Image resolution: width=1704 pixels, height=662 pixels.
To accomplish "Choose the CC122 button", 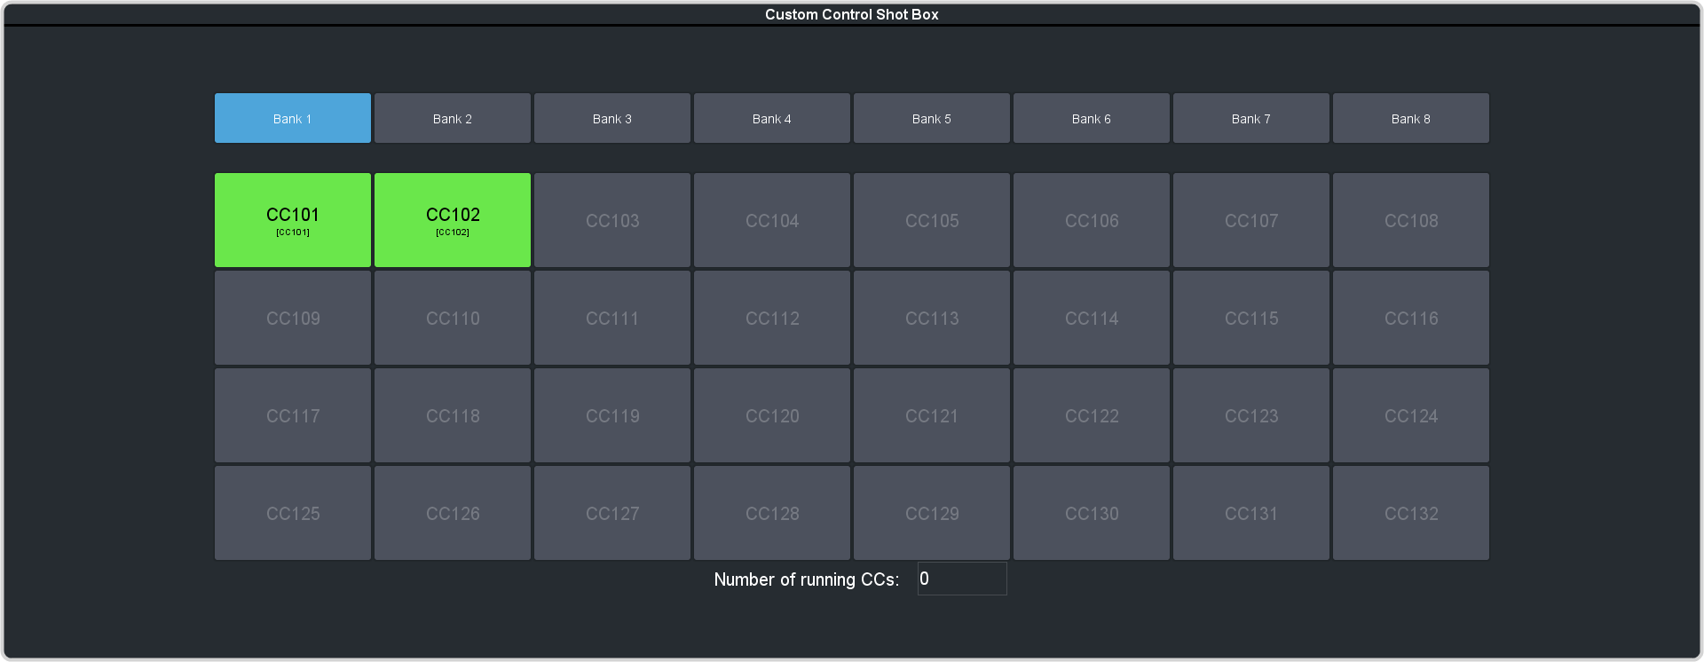I will tap(1092, 415).
